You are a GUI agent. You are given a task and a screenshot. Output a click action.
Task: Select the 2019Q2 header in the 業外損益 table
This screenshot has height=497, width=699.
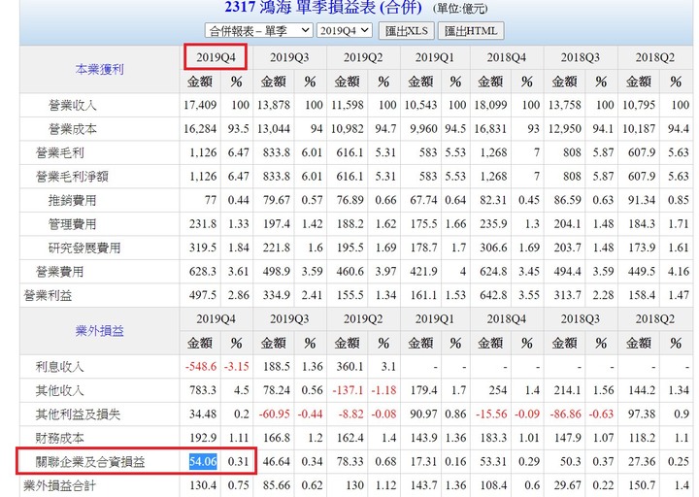coord(363,319)
